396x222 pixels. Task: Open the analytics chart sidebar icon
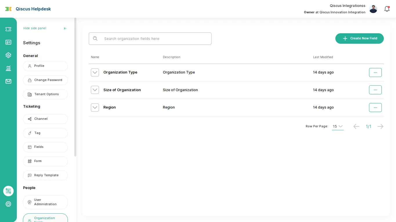tap(8, 68)
